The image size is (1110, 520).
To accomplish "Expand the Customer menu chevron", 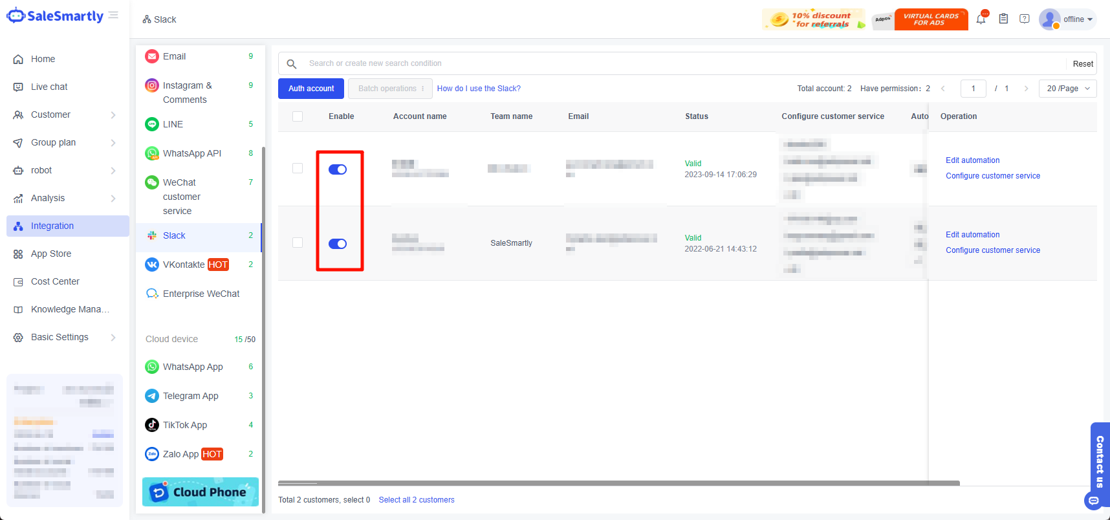I will [x=113, y=115].
